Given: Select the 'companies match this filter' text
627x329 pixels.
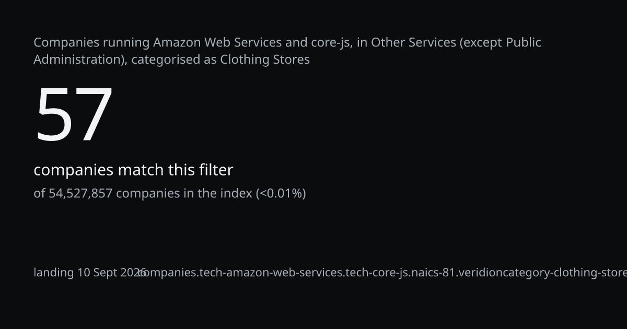Looking at the screenshot, I should pos(133,170).
